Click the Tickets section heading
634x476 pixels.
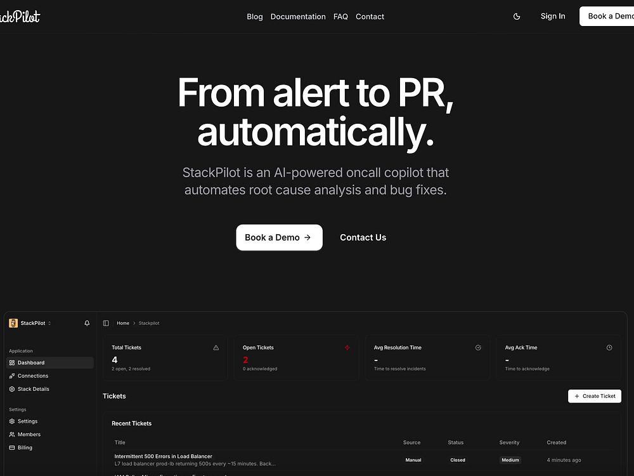click(114, 396)
